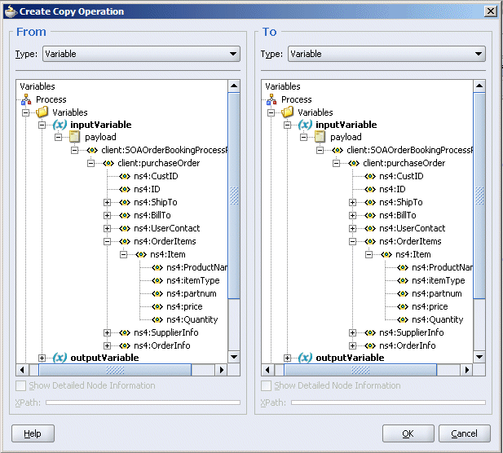Click the To tree vertical scrollbar thumb
The height and width of the screenshot is (453, 503).
tap(479, 196)
